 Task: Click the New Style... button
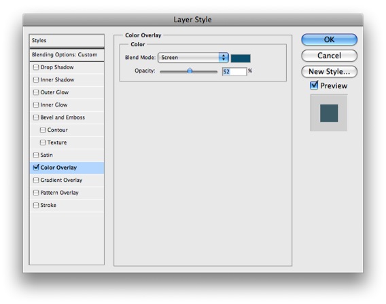coord(329,71)
